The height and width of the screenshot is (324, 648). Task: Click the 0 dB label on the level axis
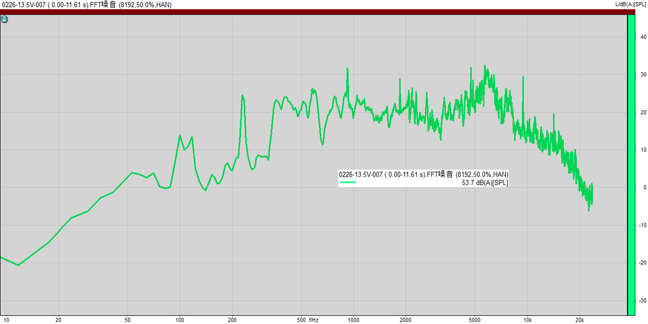pos(645,187)
